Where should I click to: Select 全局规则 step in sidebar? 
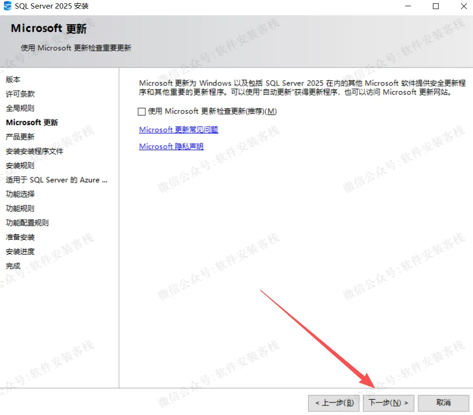tap(20, 108)
